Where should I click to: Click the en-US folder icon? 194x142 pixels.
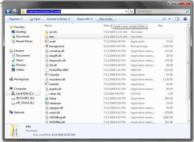(47, 32)
